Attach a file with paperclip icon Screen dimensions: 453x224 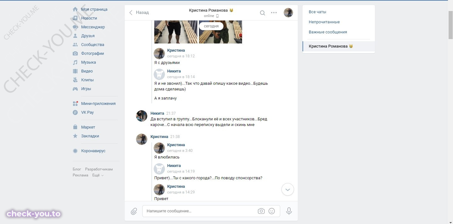(134, 211)
